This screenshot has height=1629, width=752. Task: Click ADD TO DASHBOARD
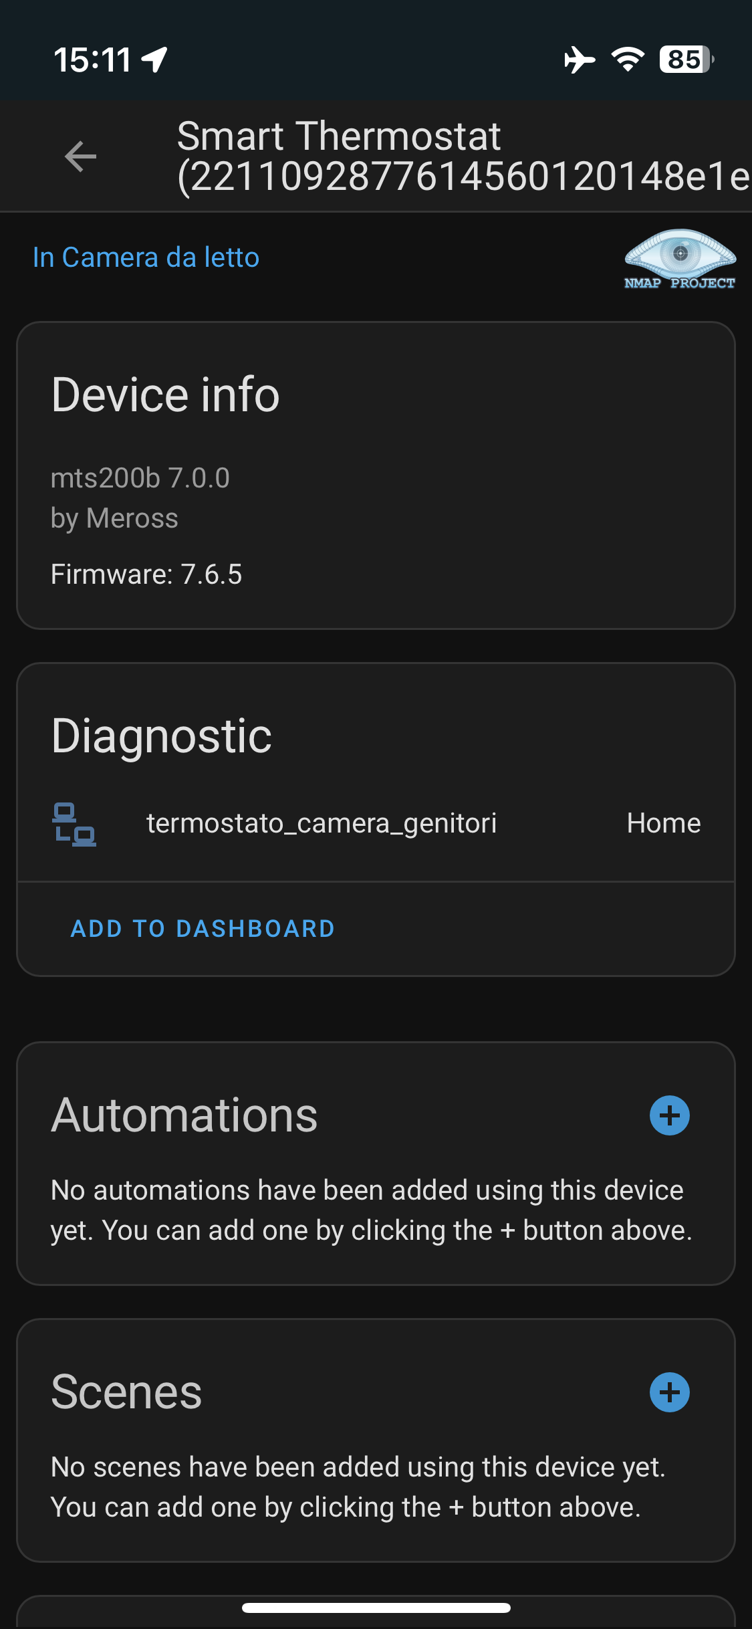coord(201,928)
